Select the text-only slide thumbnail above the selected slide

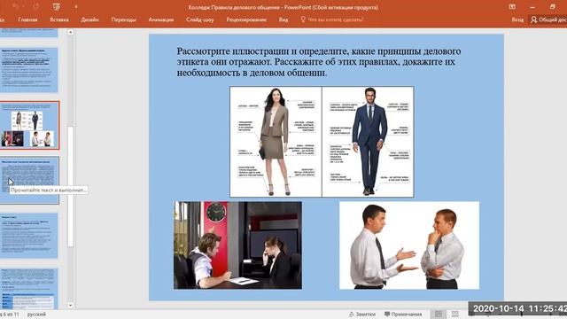point(29,70)
